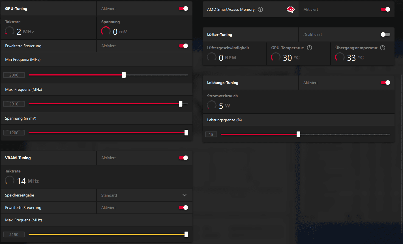Click the Deaktiviert status for Lüfter-Tuning
This screenshot has height=244, width=403.
coord(313,34)
